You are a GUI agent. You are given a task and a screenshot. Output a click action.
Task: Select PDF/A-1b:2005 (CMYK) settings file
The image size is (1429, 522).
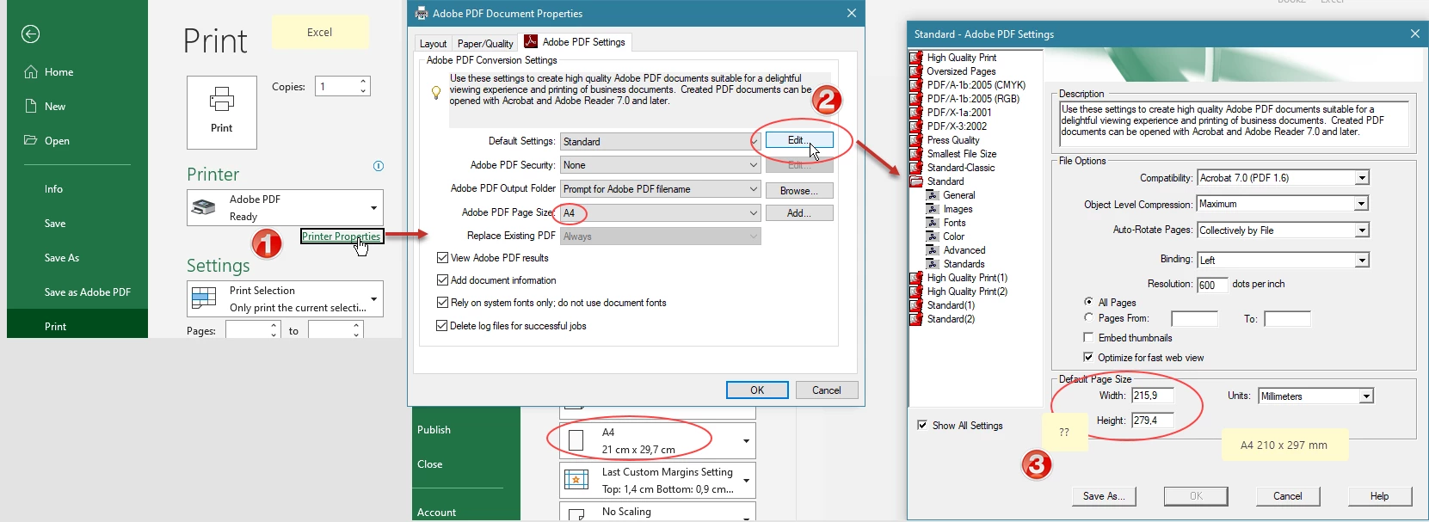[x=976, y=85]
